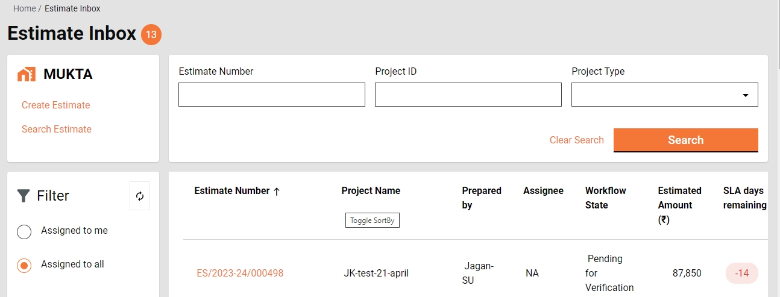Open the Search Estimate link
This screenshot has height=297, width=780.
point(57,130)
